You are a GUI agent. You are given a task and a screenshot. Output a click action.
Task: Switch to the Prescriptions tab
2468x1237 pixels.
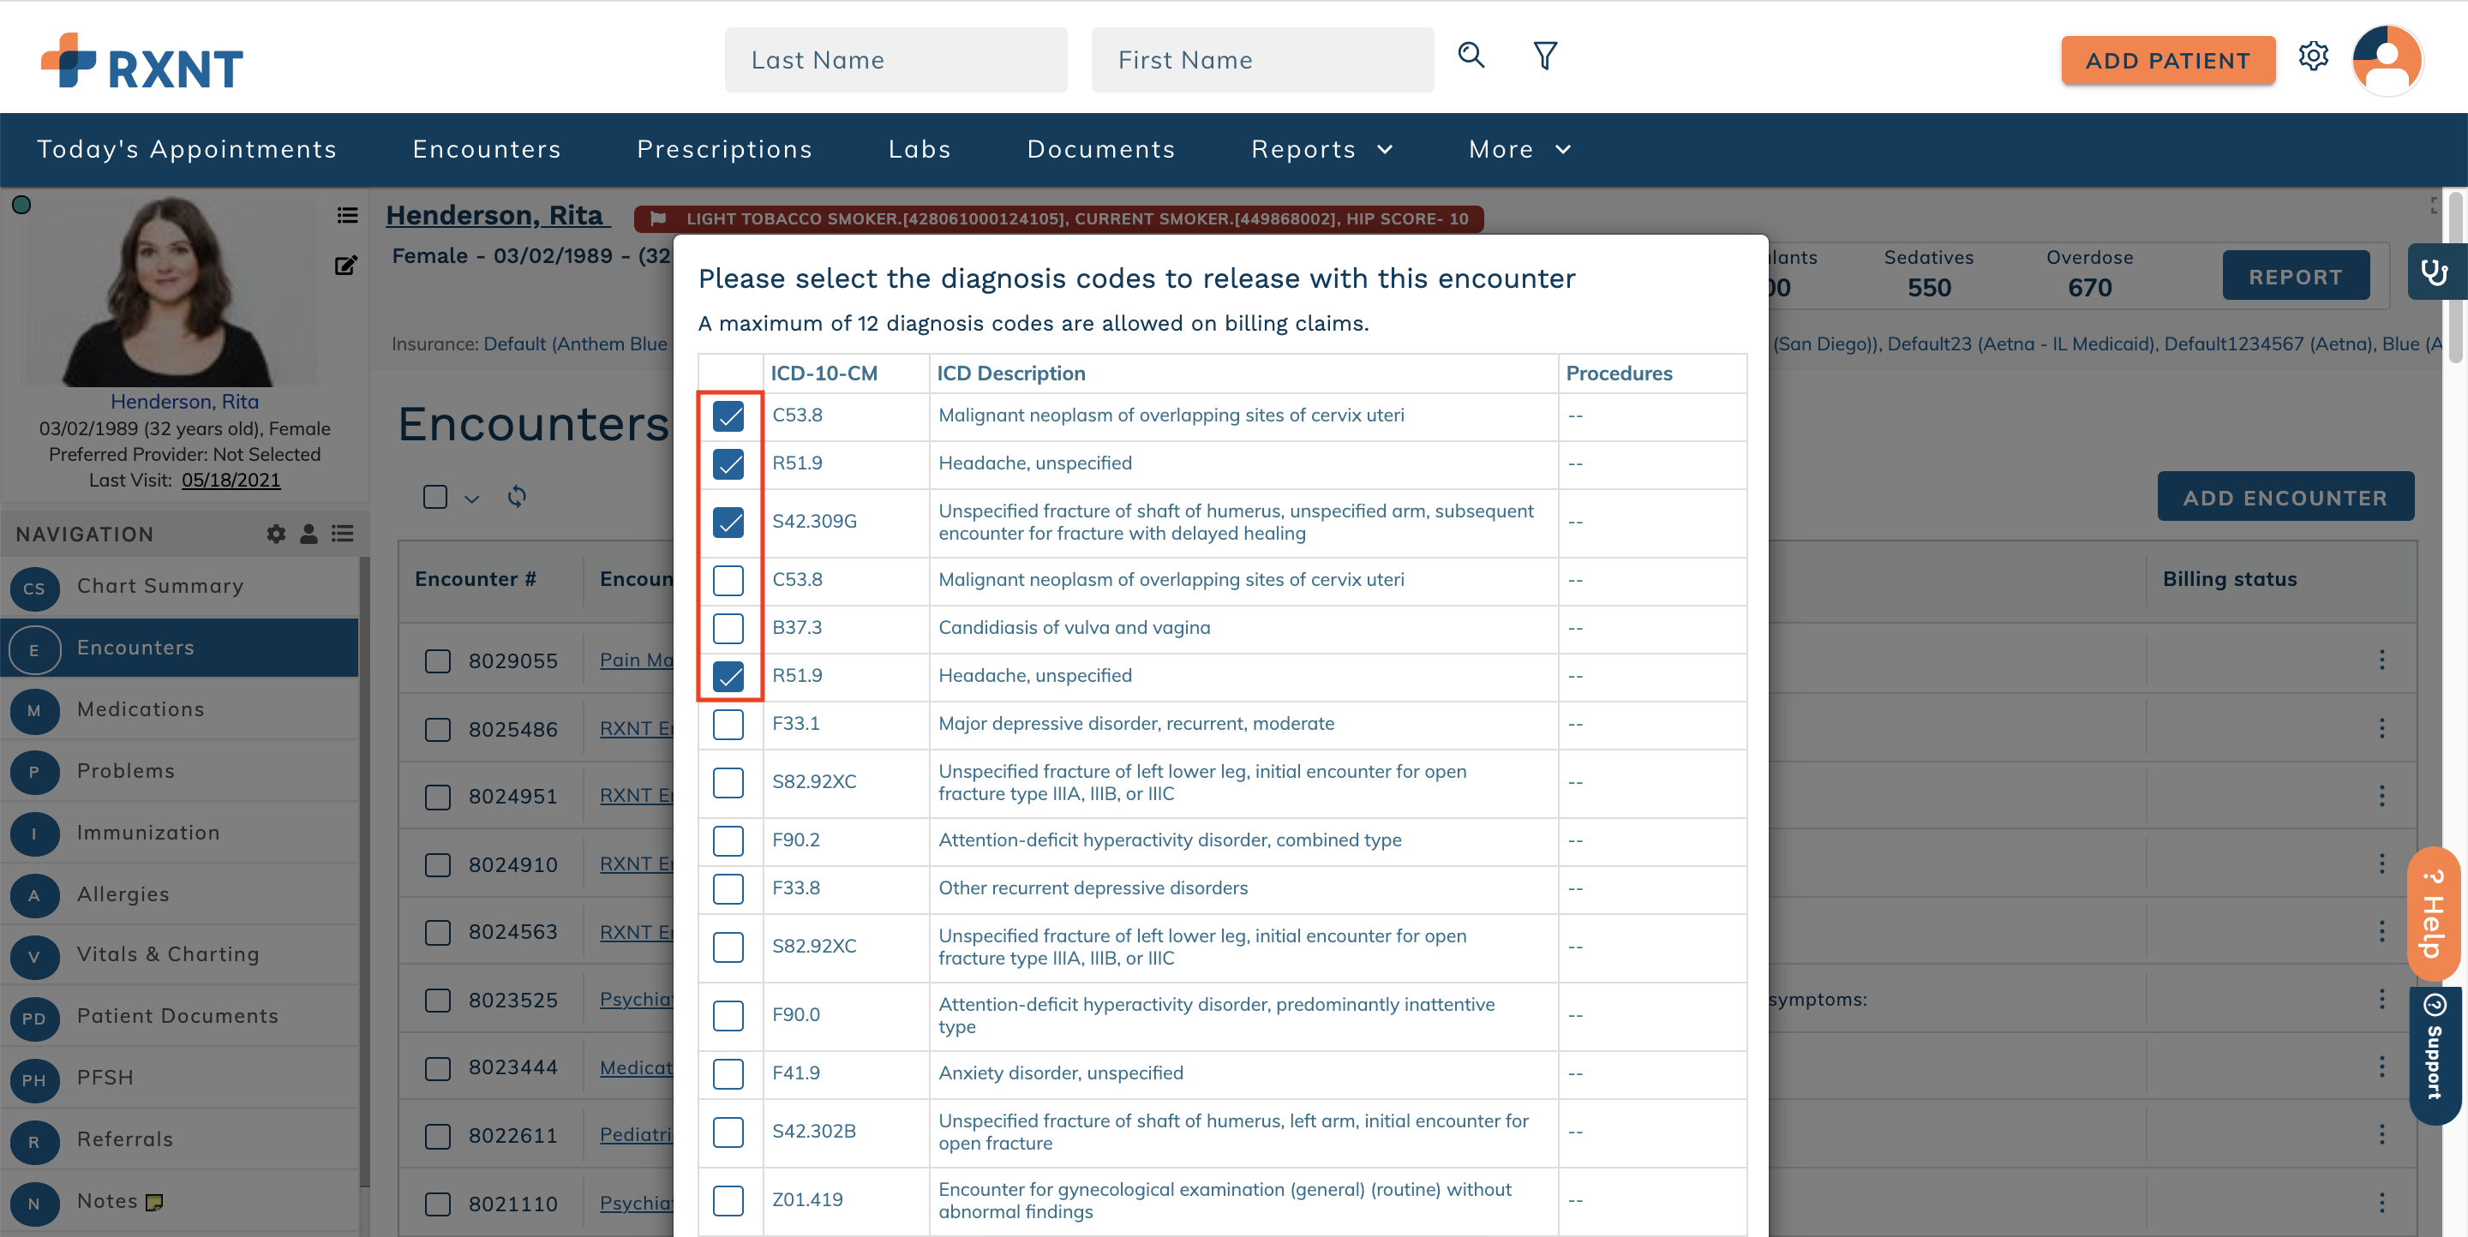point(725,149)
